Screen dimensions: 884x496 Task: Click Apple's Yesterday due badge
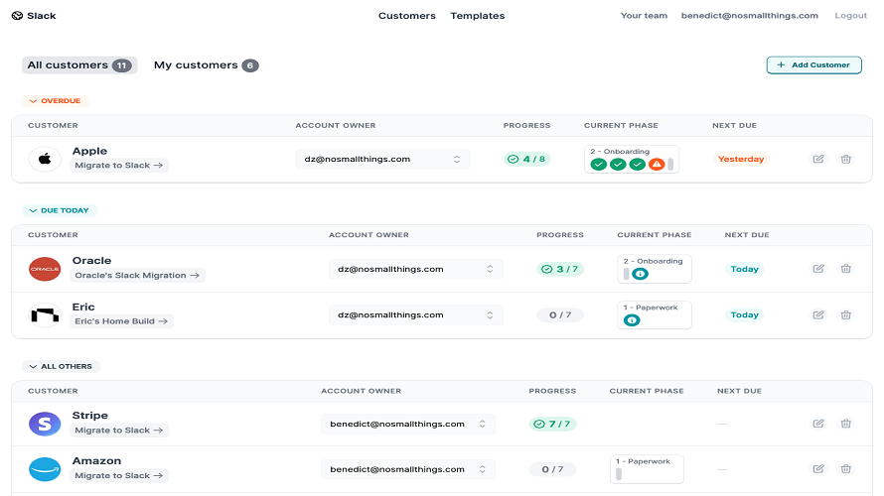pyautogui.click(x=741, y=160)
